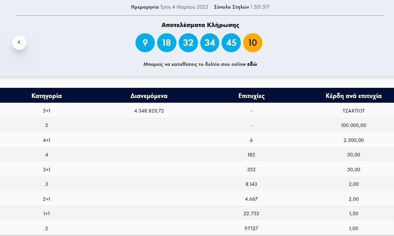Click the Αποτελέσματα Κλήρωσης heading
The height and width of the screenshot is (236, 394).
coord(200,25)
